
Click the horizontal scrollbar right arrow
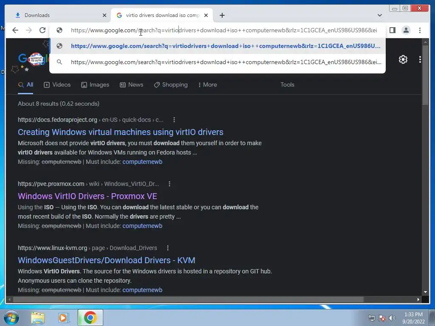[418, 299]
